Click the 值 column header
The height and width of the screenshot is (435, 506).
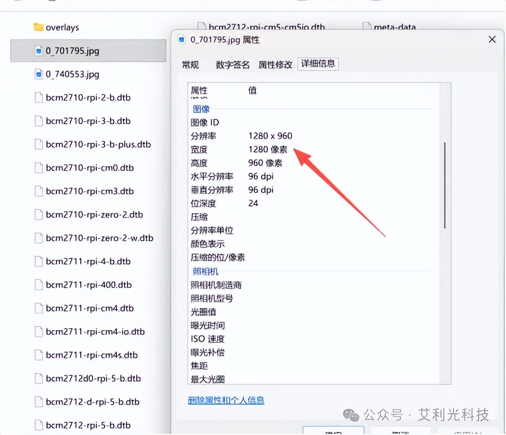(x=253, y=90)
